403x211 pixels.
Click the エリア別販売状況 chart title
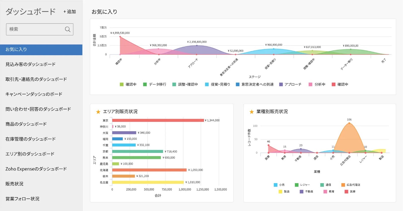pyautogui.click(x=120, y=112)
